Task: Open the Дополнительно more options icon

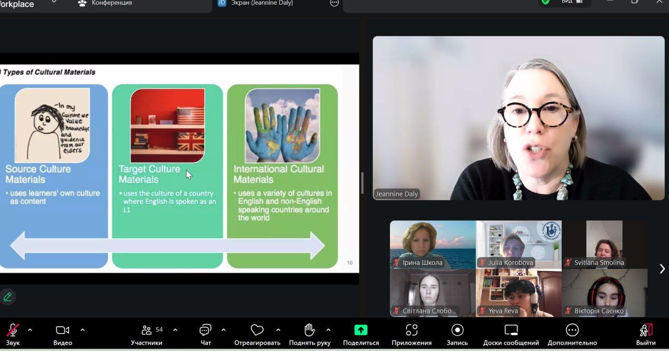Action: (x=572, y=330)
